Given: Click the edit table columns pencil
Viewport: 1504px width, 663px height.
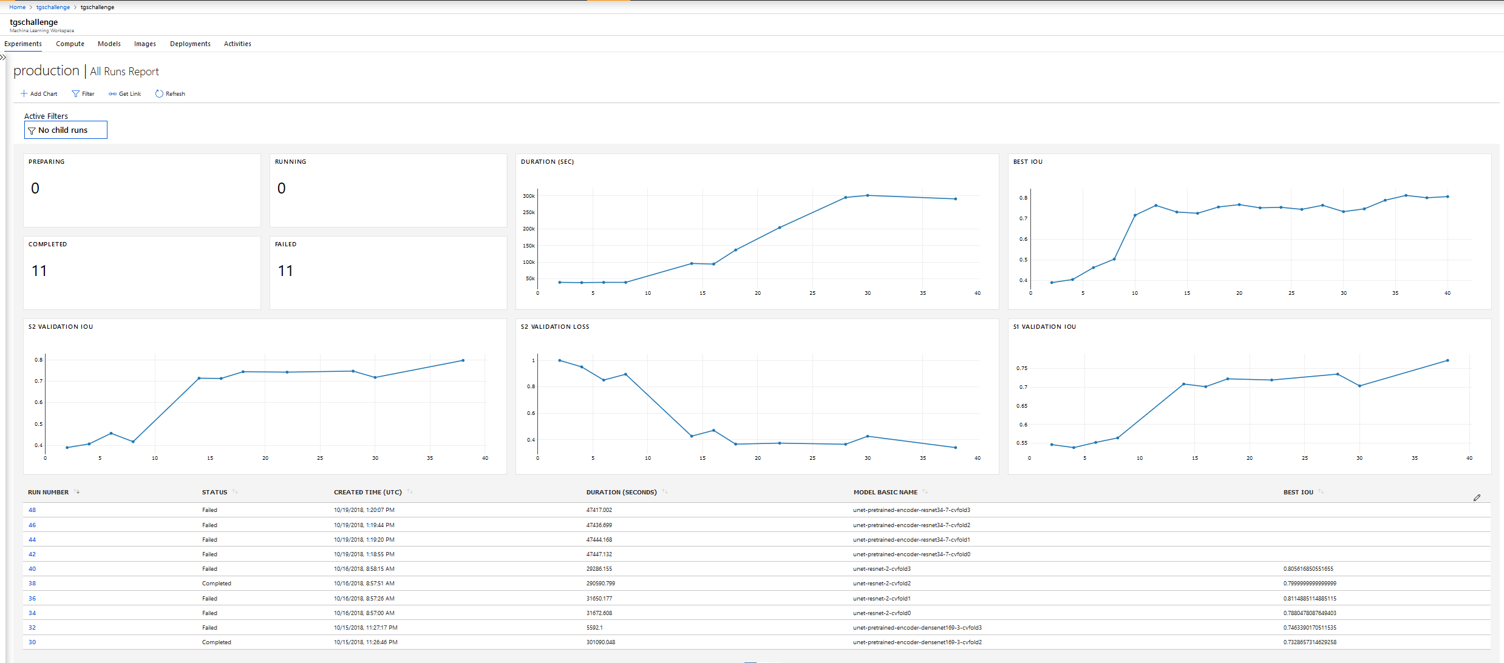Looking at the screenshot, I should (1477, 498).
